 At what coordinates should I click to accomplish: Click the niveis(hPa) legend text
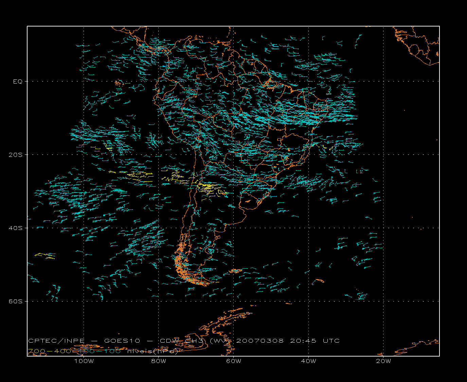[x=153, y=351]
